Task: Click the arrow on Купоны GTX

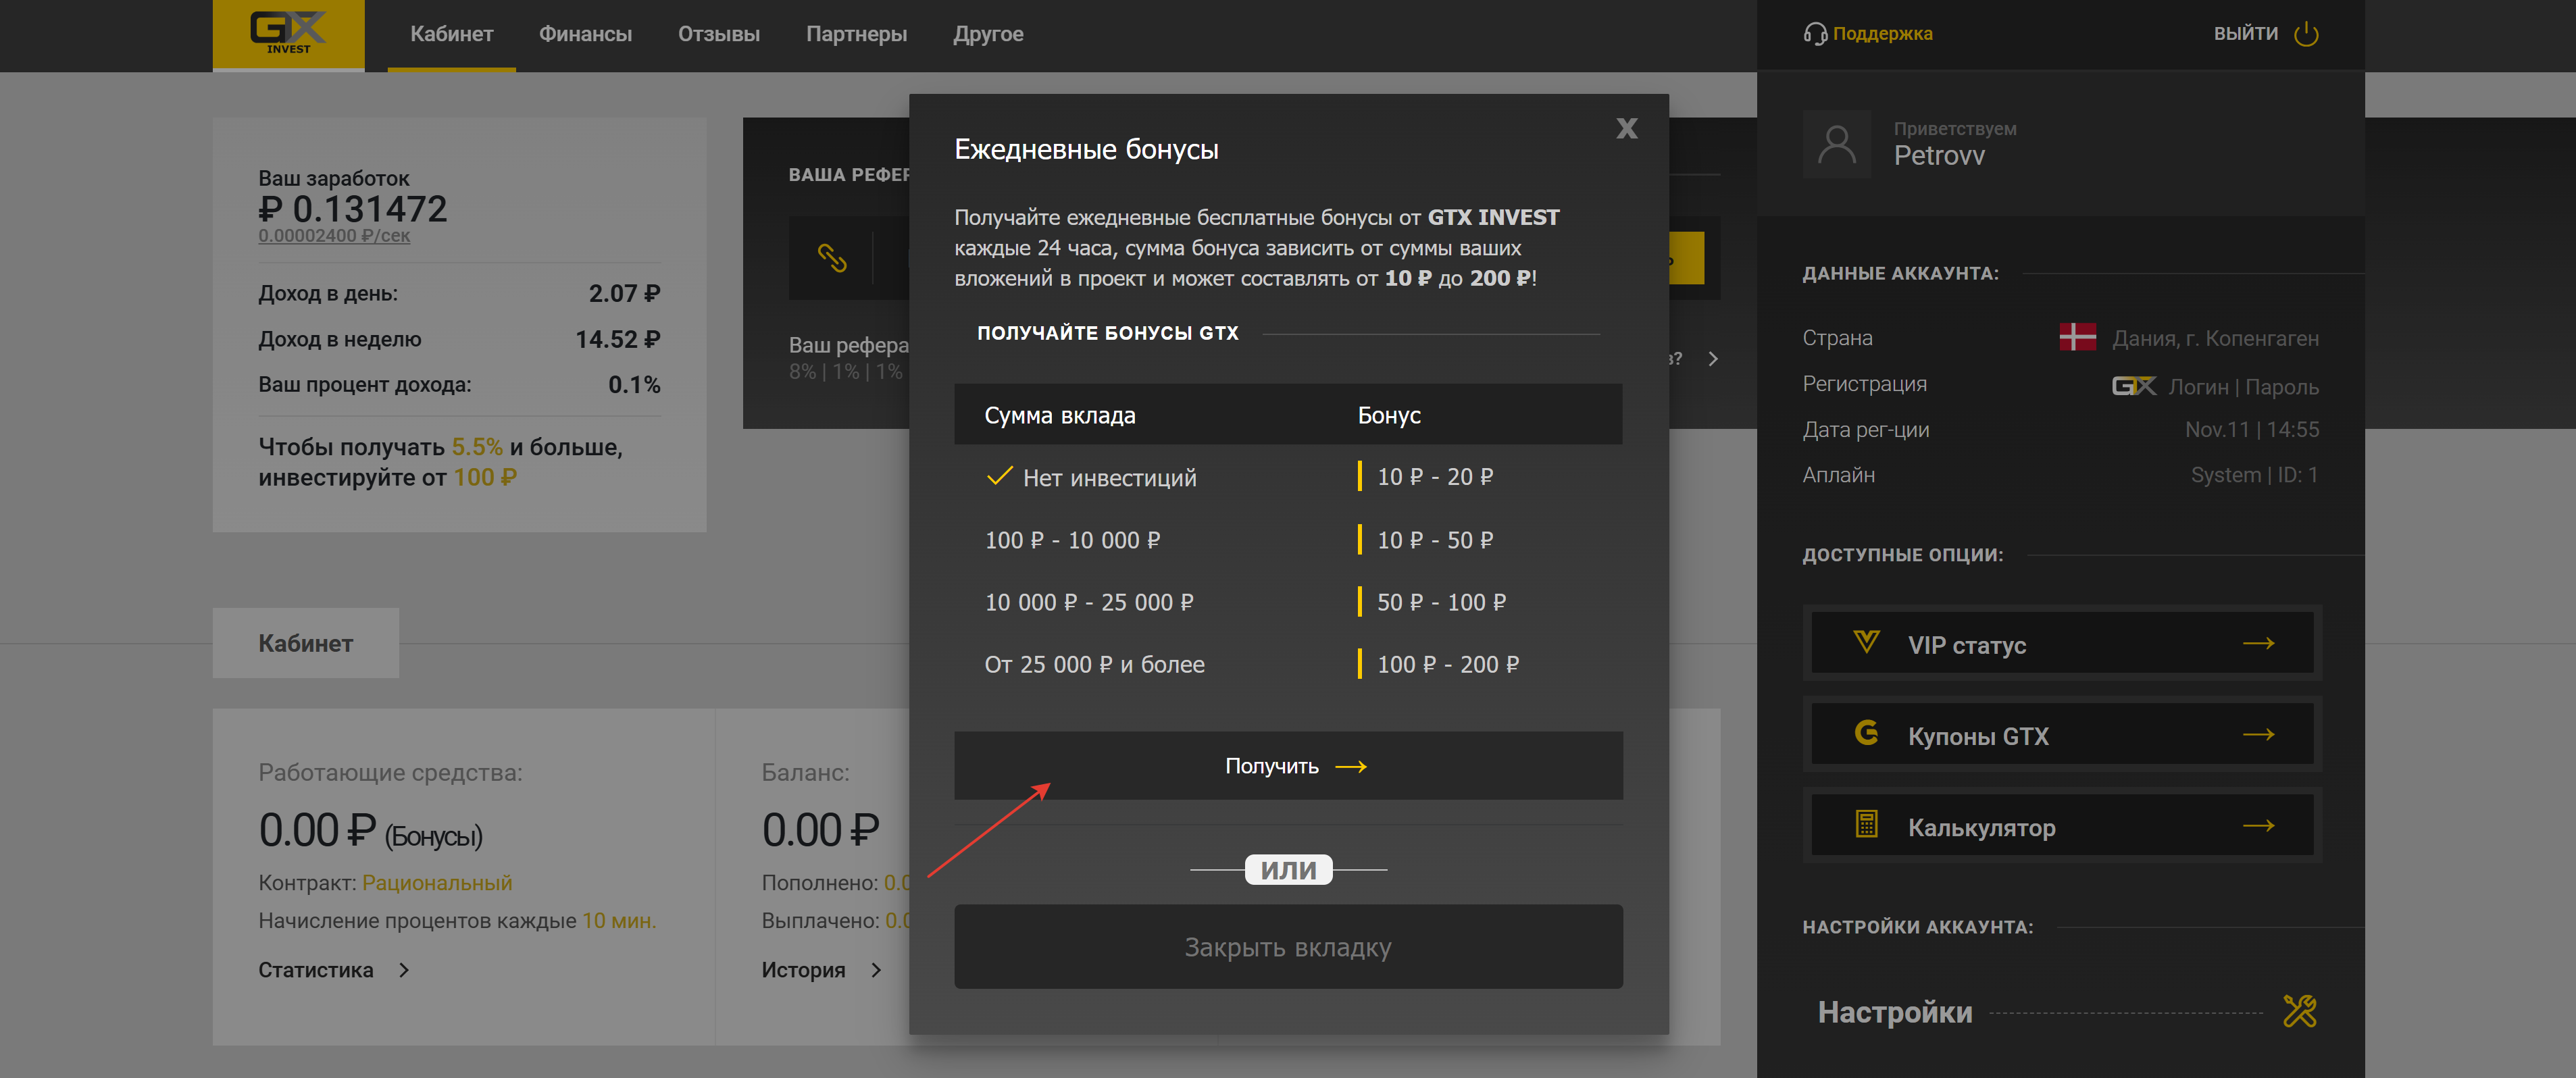Action: coord(2258,735)
